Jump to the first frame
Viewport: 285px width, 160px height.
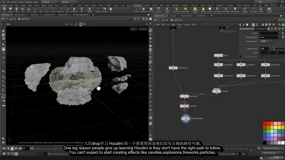click(4, 148)
